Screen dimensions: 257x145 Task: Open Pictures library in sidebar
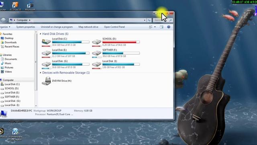[x=9, y=68]
